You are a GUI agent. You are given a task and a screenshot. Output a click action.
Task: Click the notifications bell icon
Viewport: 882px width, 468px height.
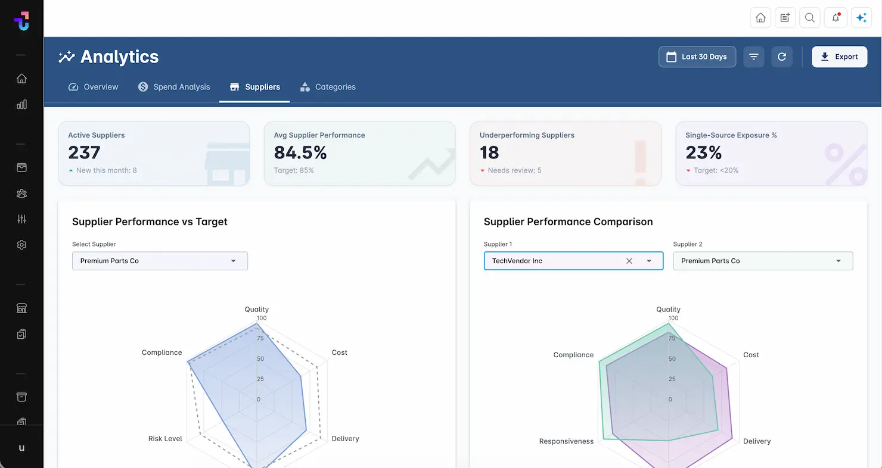click(836, 18)
